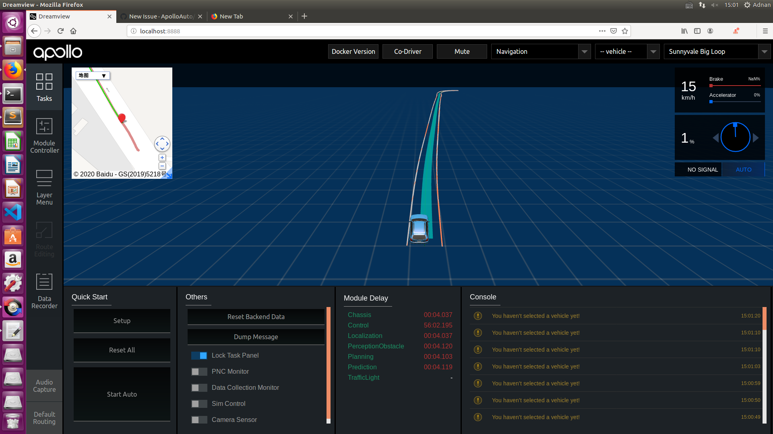The height and width of the screenshot is (434, 773).
Task: Click the steering wheel right arrow
Action: pos(756,138)
